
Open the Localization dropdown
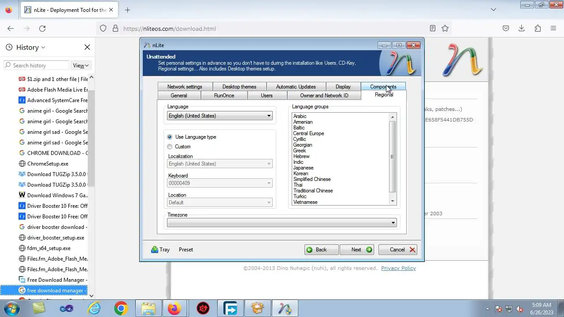click(220, 164)
